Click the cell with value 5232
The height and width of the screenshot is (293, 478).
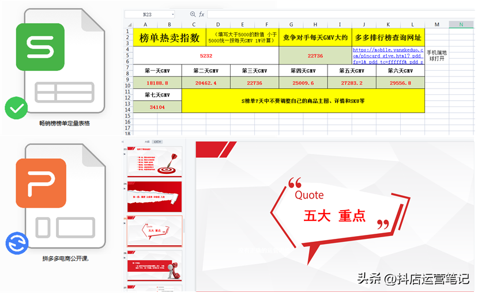click(x=206, y=56)
